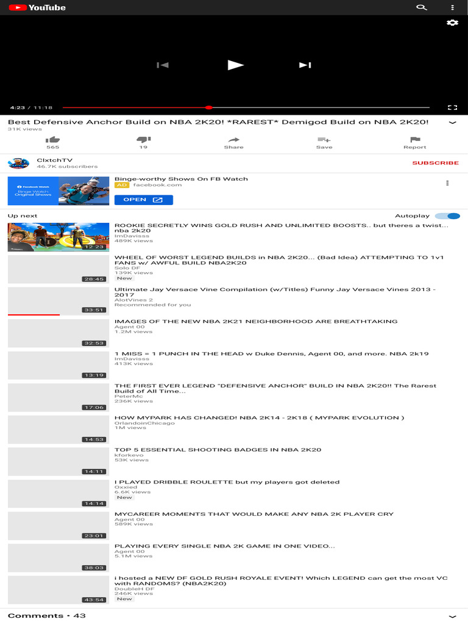Click the '31K views' count

coord(24,129)
